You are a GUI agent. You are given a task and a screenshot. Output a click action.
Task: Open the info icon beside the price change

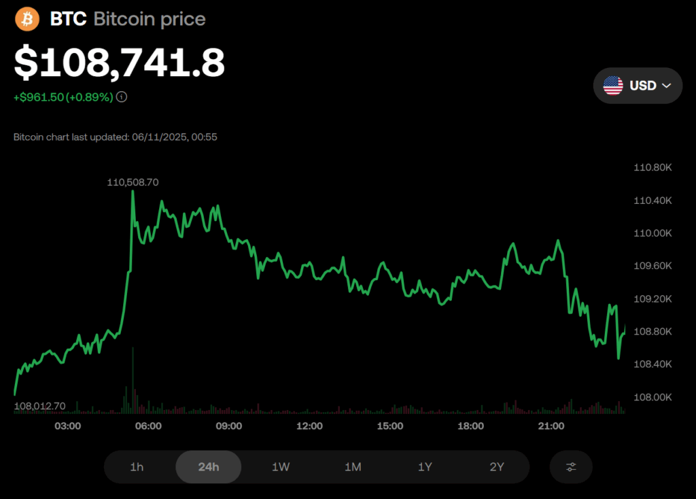click(x=122, y=97)
